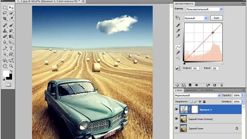The width and height of the screenshot is (247, 139).
Task: Select the Hand tool
Action: (x=5, y=66)
